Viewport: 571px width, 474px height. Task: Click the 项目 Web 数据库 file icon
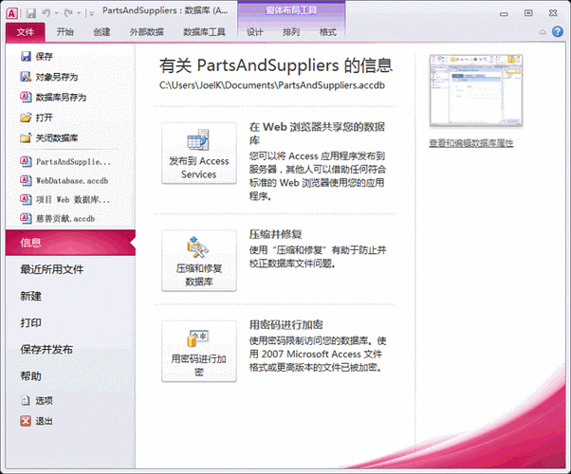26,199
